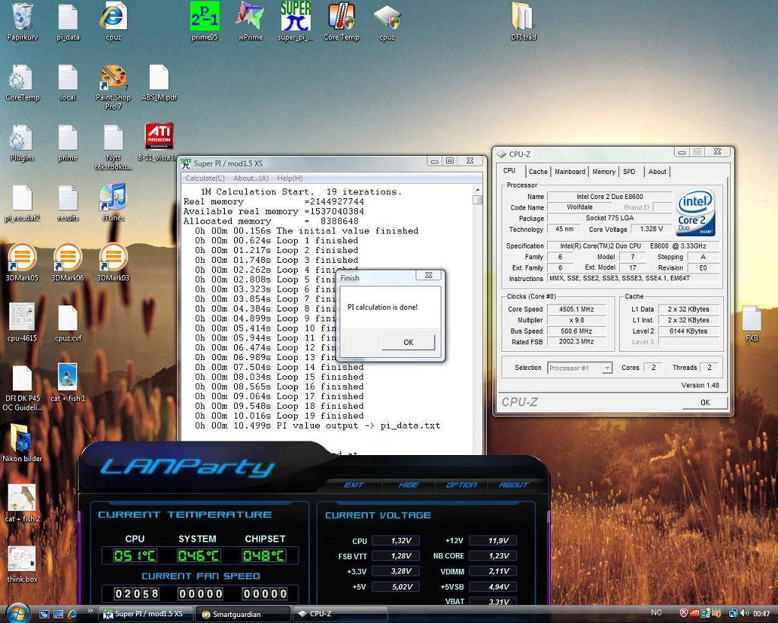
Task: Open OPTION in the LANParty monitor
Action: [x=461, y=485]
